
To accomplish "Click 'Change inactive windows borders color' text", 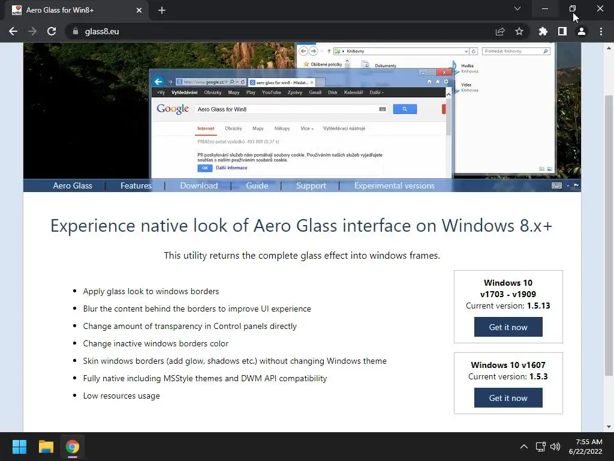I will 155,343.
